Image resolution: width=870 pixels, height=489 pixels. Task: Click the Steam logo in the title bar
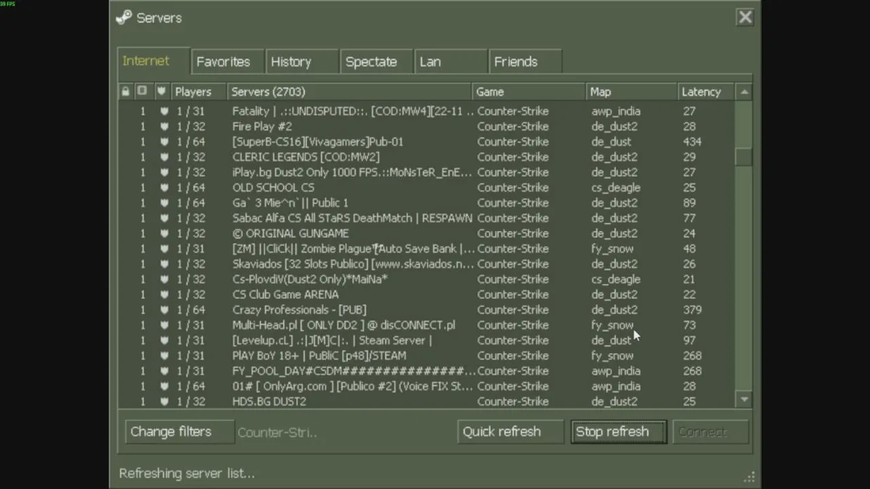124,18
